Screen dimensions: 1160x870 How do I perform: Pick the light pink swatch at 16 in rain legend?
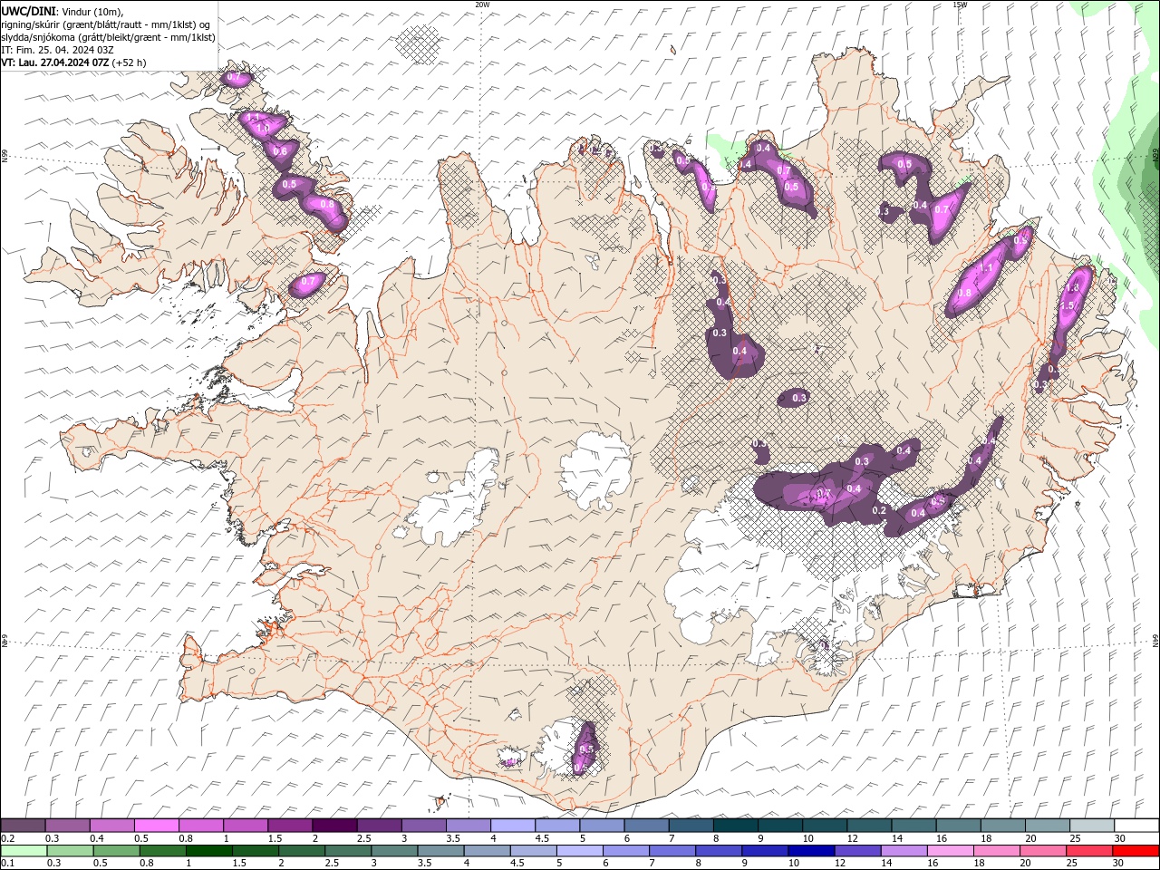coord(950,851)
